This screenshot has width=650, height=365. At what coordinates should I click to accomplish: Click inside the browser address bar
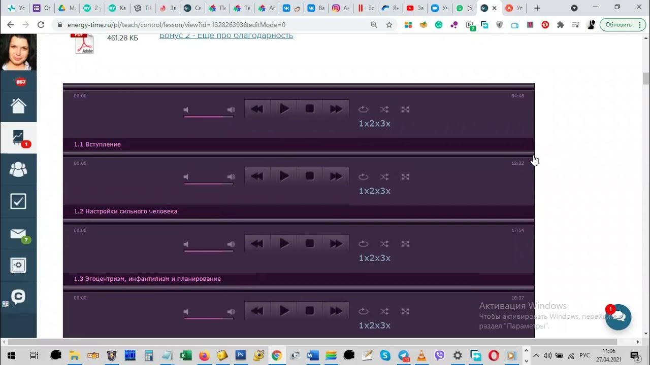[203, 24]
